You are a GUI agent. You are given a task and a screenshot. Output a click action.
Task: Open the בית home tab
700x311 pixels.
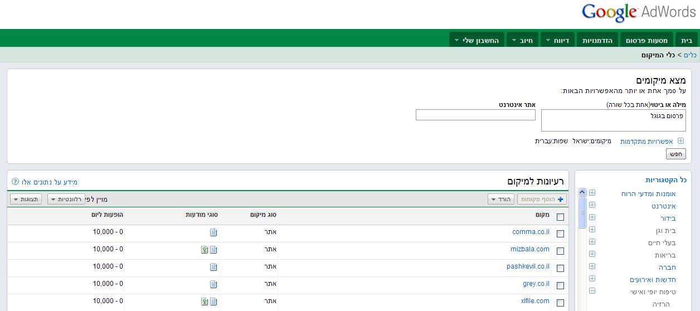[687, 40]
